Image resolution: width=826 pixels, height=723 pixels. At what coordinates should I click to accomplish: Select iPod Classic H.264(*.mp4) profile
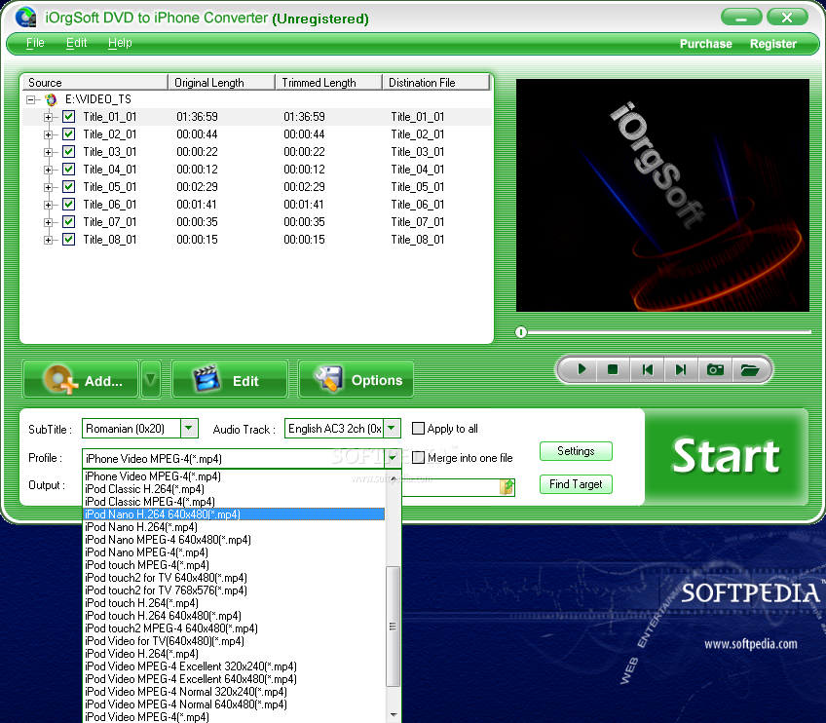[235, 489]
